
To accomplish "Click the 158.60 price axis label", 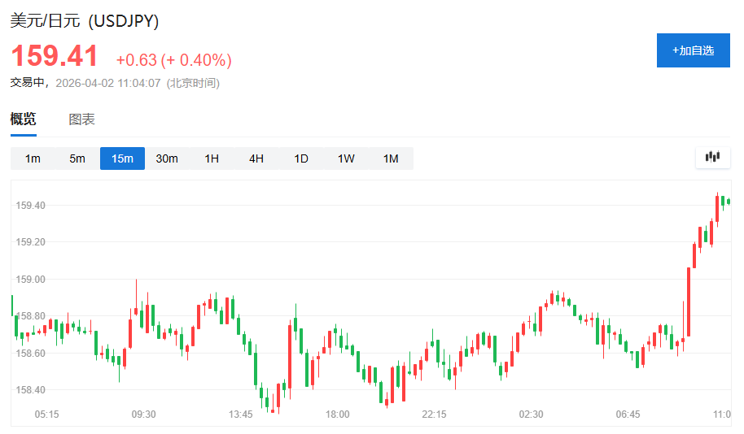I will click(x=30, y=353).
